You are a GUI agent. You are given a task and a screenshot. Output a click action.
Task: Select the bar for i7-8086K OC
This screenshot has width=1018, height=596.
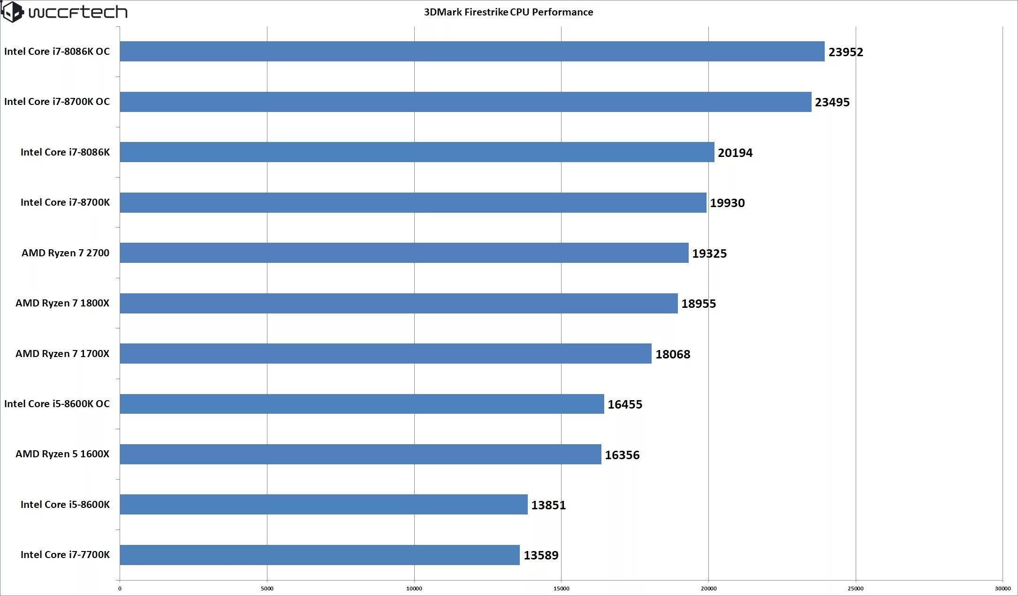tap(472, 51)
